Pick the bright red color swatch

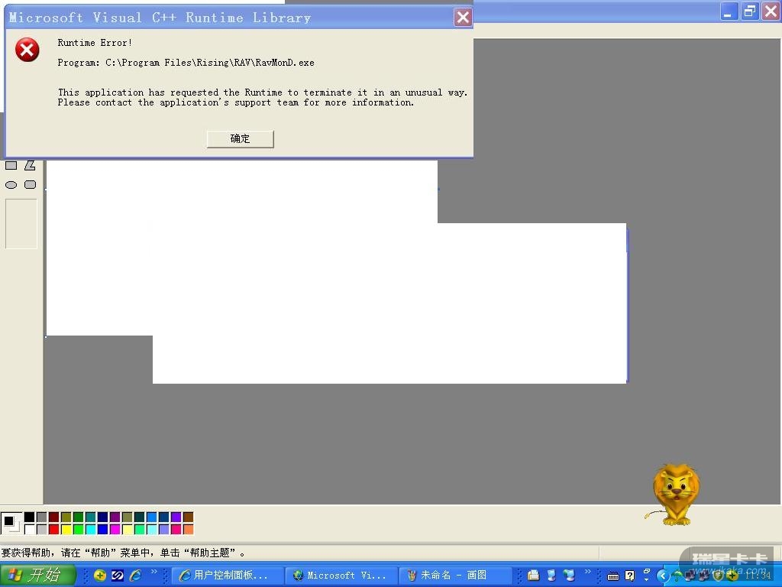point(54,529)
